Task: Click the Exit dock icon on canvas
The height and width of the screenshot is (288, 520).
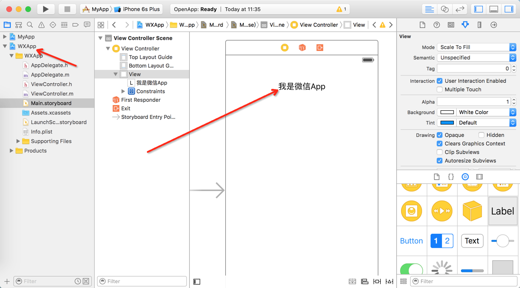Action: 320,48
